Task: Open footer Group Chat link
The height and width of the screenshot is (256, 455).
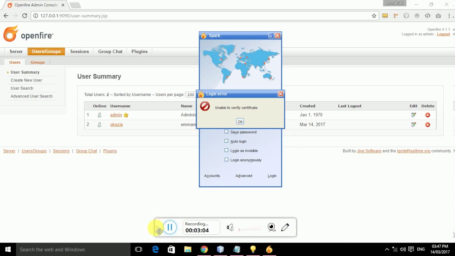Action: click(x=86, y=151)
